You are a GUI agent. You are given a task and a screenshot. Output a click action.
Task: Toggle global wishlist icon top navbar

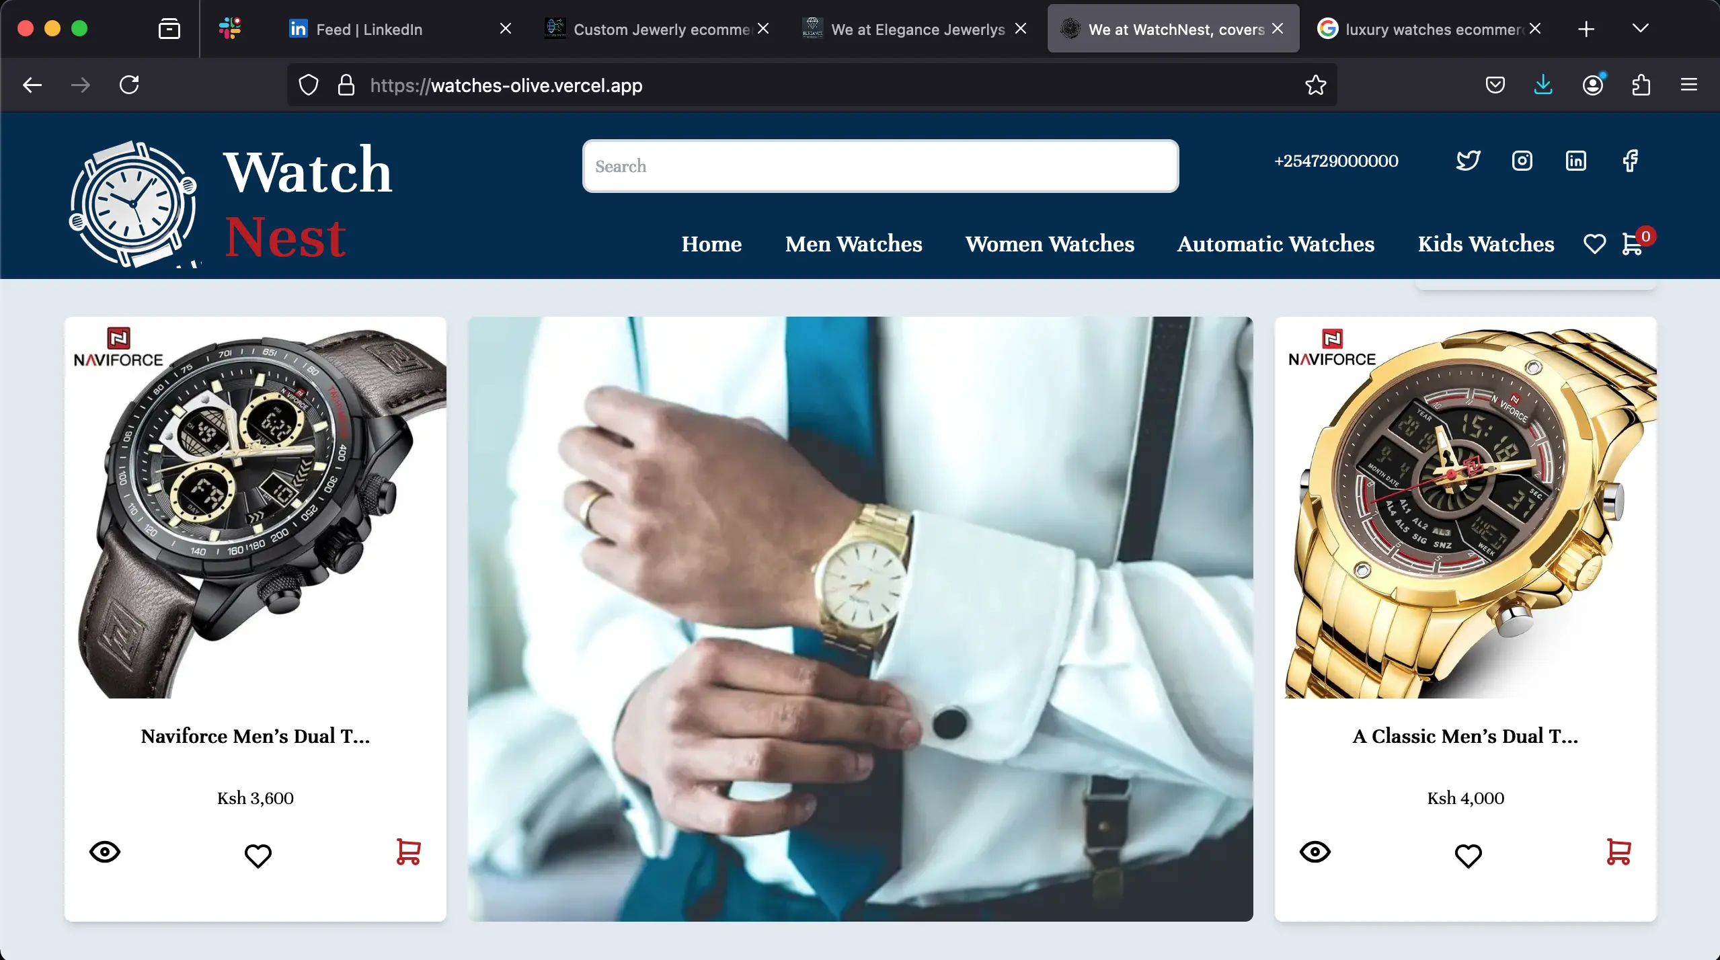tap(1595, 245)
